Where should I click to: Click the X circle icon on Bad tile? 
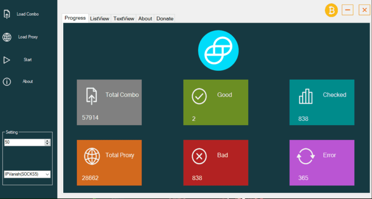199,157
